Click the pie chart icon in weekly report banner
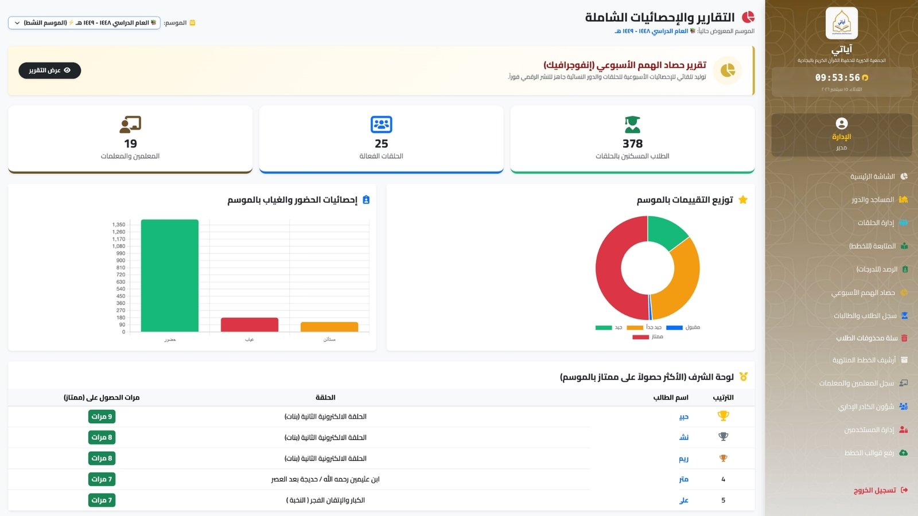 tap(728, 71)
